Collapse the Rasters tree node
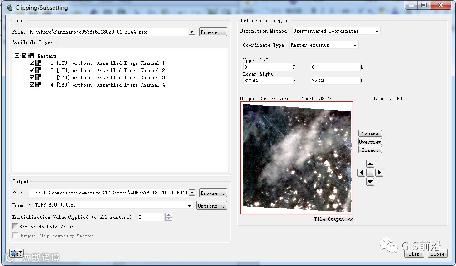 (x=17, y=55)
